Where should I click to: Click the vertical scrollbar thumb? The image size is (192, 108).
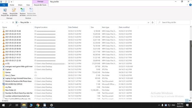pos(191,65)
